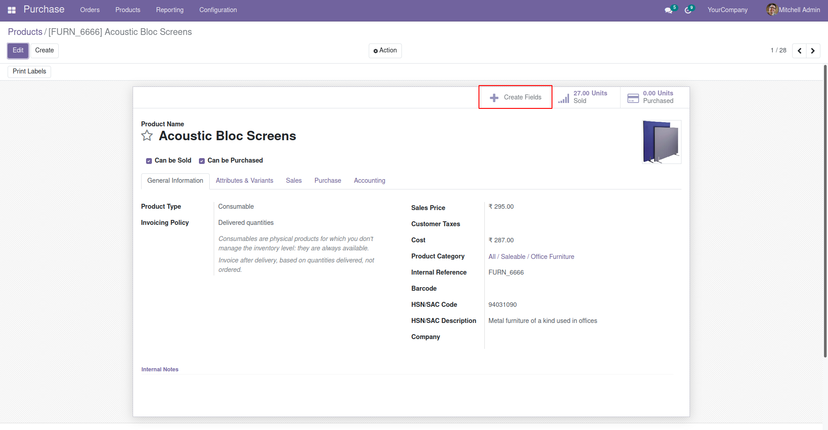Open the apps grid menu icon
Viewport: 828px width, 430px height.
tap(12, 10)
